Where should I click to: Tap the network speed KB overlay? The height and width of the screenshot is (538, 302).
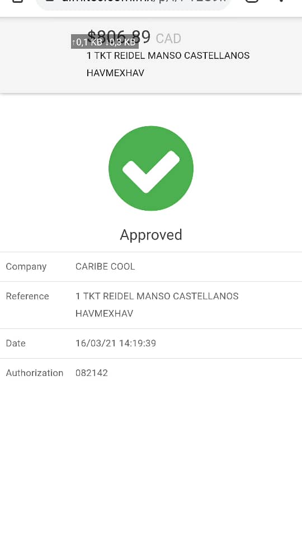(105, 42)
